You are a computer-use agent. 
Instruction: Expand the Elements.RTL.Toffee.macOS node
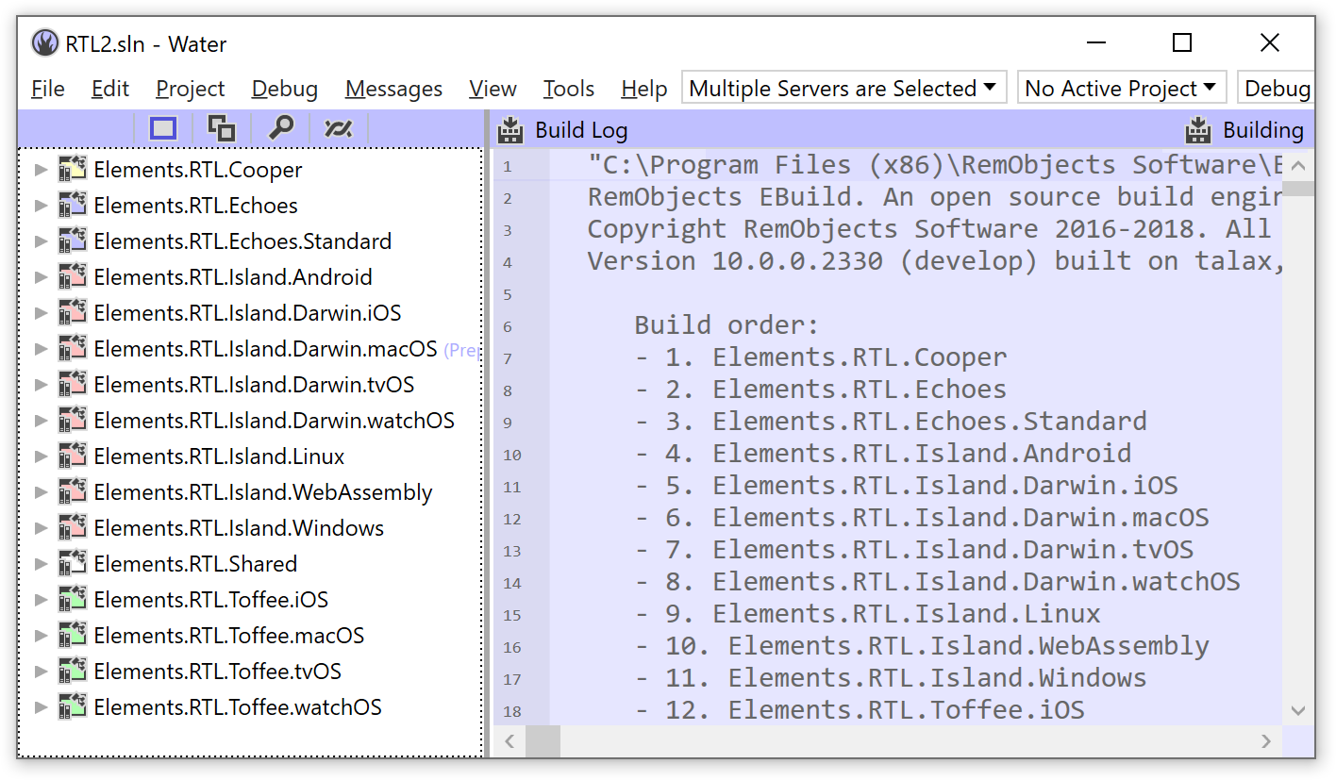[41, 636]
